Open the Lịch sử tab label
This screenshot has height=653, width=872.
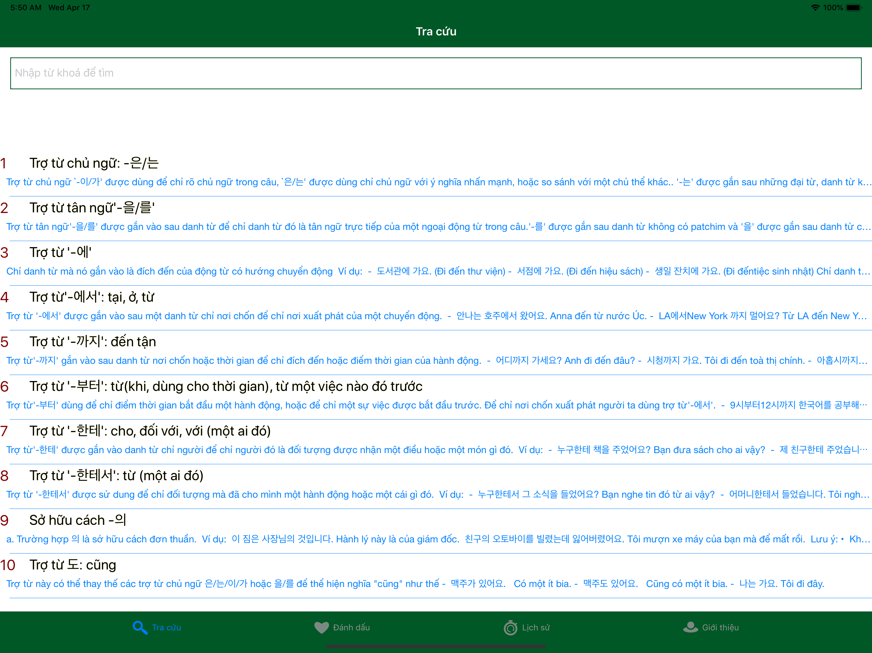536,627
